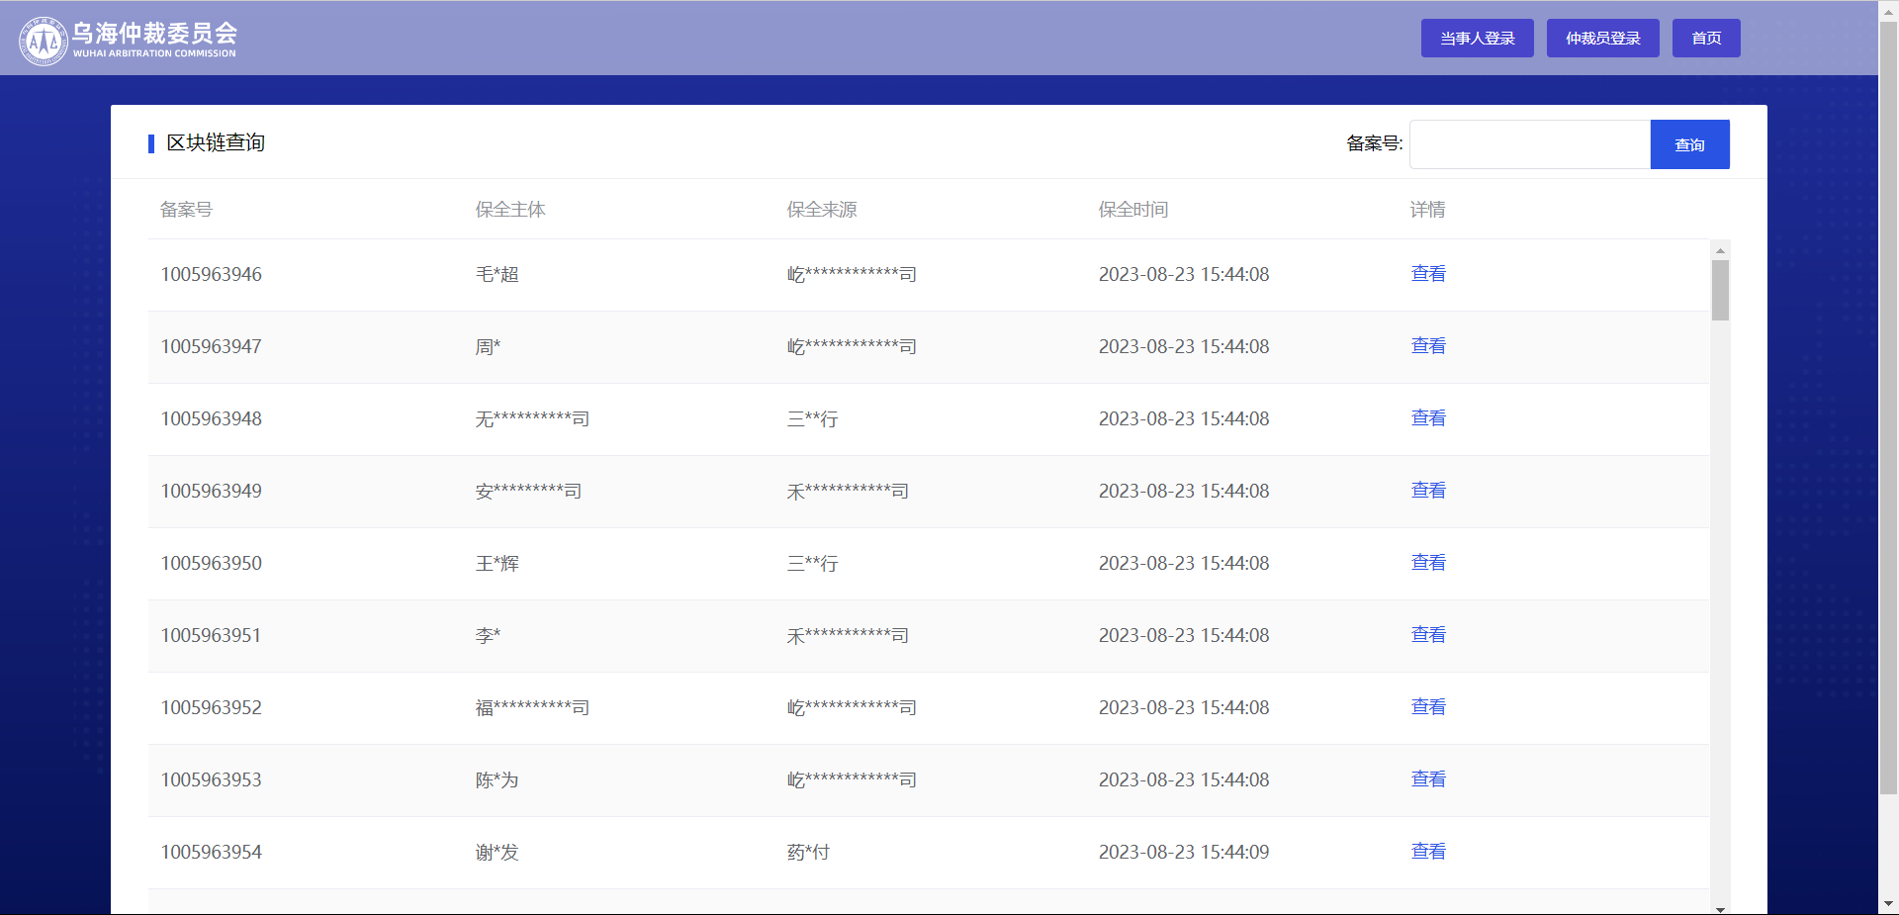
Task: View details for record 1005963948
Action: (x=1428, y=418)
